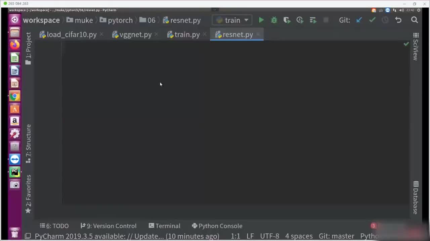Close the load_cifar10.py tab
Viewport: 430px width, 241px height.
coord(102,34)
